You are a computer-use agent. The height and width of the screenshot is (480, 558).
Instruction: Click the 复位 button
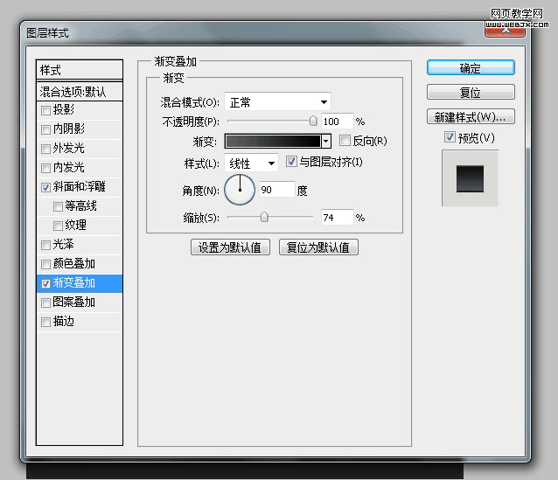[x=471, y=93]
